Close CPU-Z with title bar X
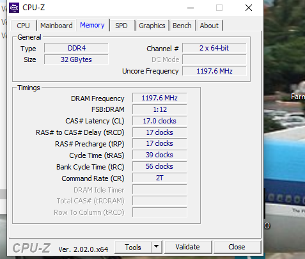The height and width of the screenshot is (259, 305). tap(249, 8)
